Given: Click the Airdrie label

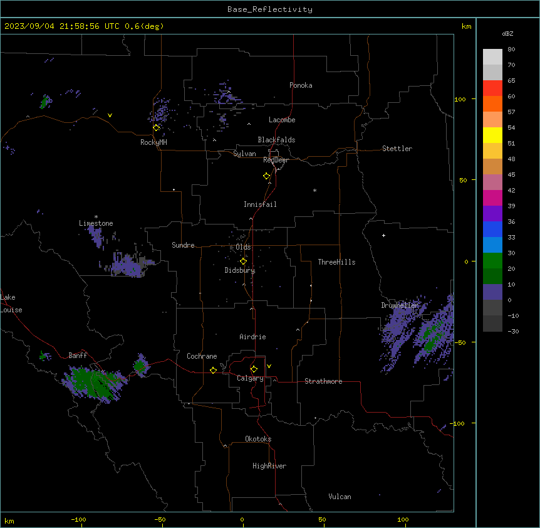Looking at the screenshot, I should [252, 337].
